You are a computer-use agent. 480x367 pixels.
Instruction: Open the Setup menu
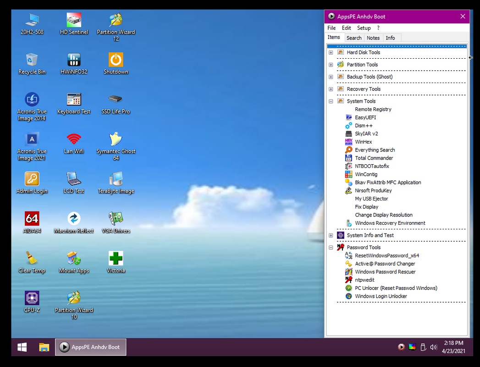pos(364,28)
